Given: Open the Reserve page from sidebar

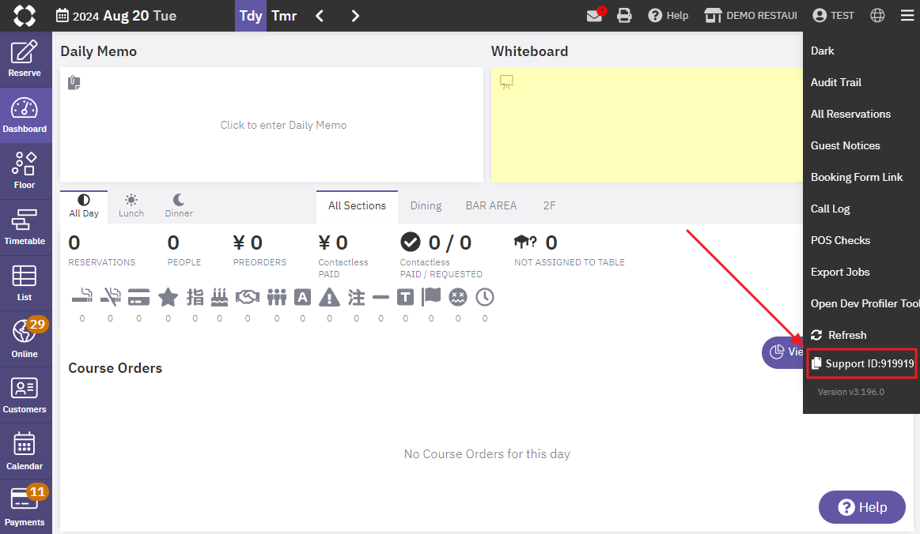Looking at the screenshot, I should pos(25,58).
